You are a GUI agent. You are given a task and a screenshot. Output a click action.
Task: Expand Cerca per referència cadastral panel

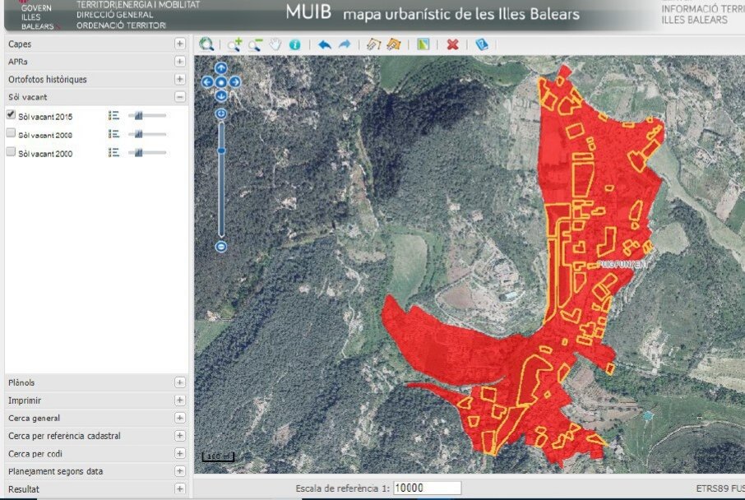(x=179, y=436)
